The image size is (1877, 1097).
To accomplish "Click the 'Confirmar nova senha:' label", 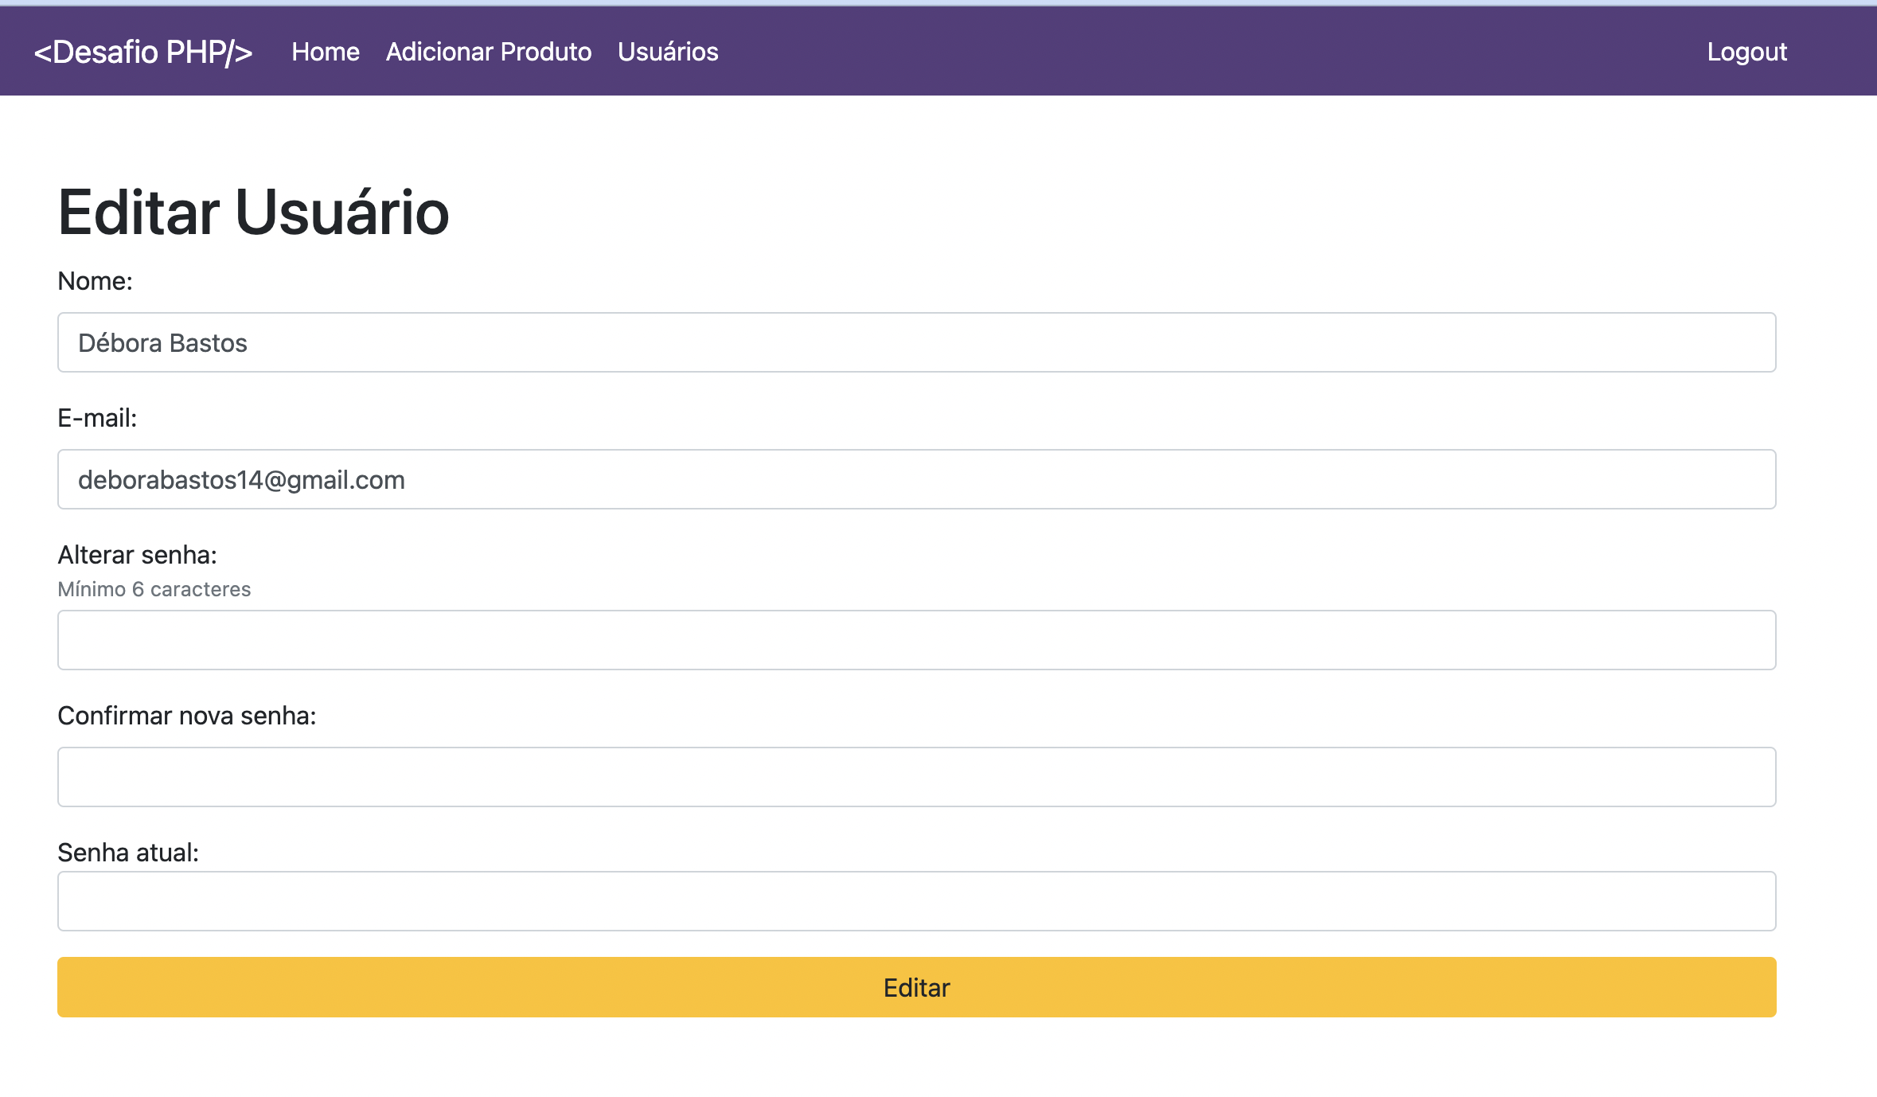I will pos(186,716).
